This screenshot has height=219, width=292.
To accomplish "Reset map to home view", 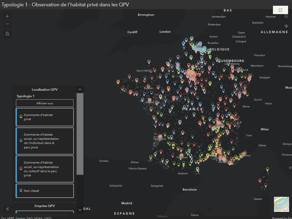I will pos(7,33).
